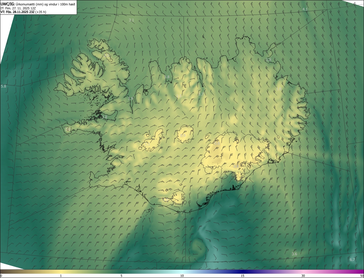Click the 3.8 value label on the northeast coast
364x278 pixels.
(x=268, y=60)
